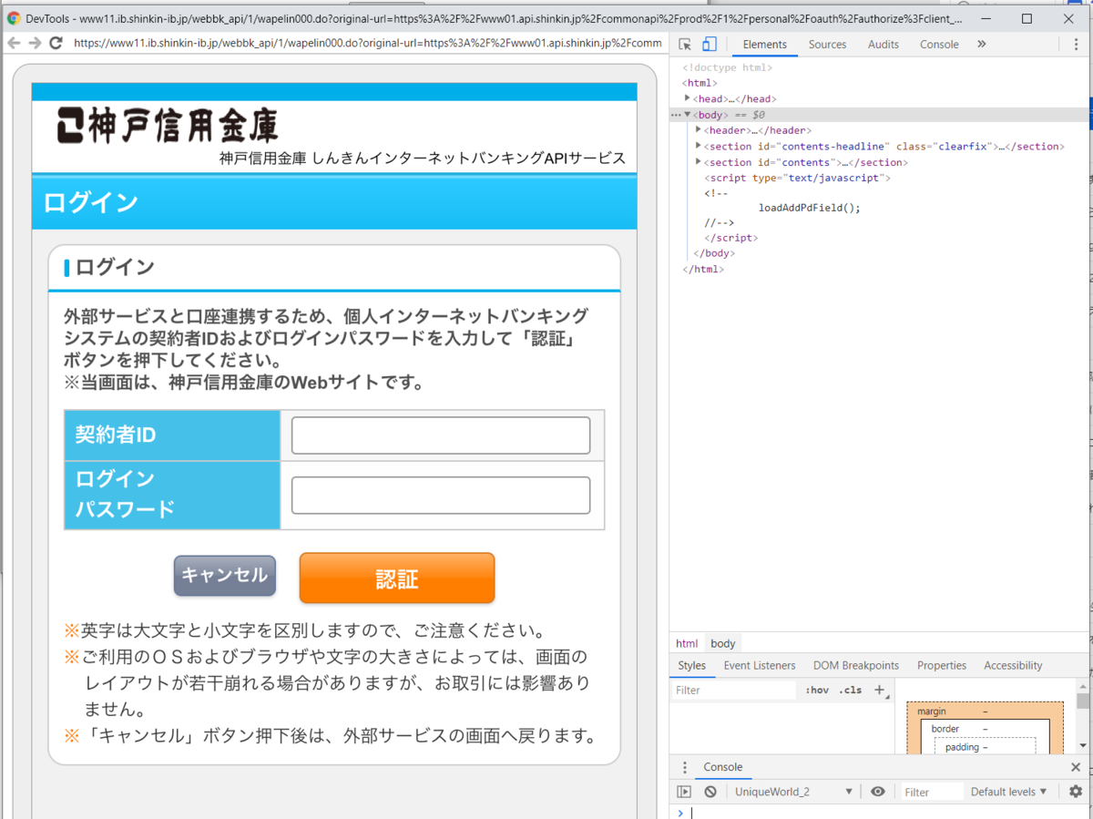Screen dimensions: 1093x819
Task: Click html in the breadcrumb
Action: click(687, 643)
